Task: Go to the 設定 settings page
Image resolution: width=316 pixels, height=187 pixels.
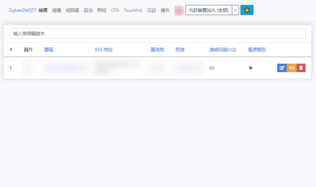Action: (88, 10)
